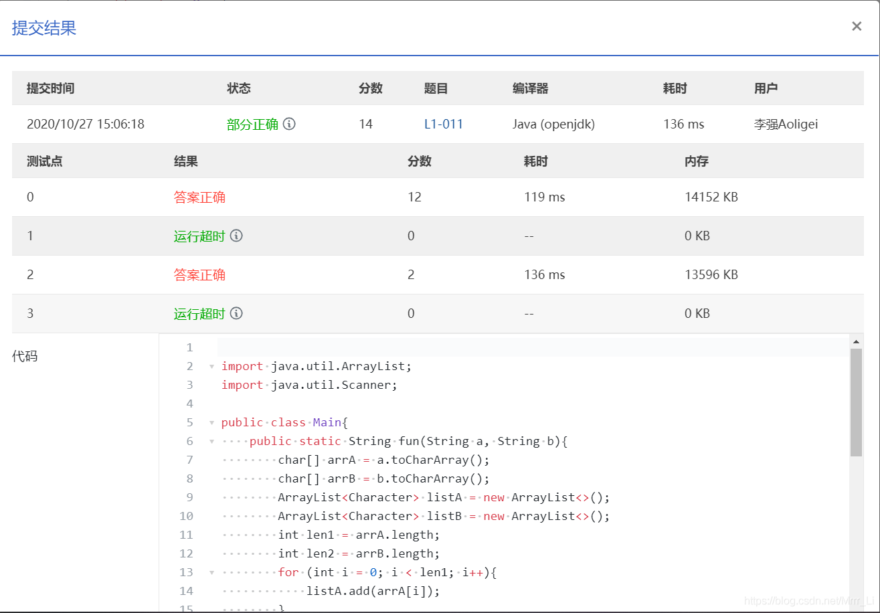Click code line import java.util.ArrayList
Image resolution: width=880 pixels, height=613 pixels.
pos(317,366)
